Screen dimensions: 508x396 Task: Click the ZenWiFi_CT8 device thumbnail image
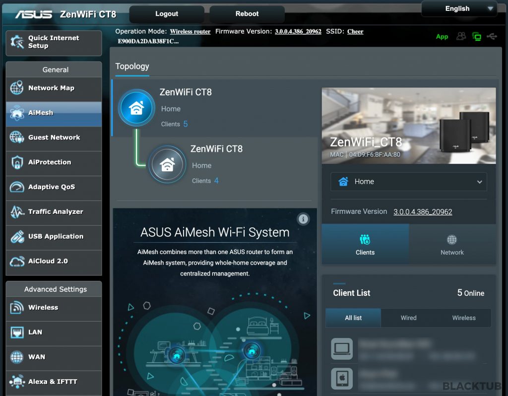(x=409, y=126)
